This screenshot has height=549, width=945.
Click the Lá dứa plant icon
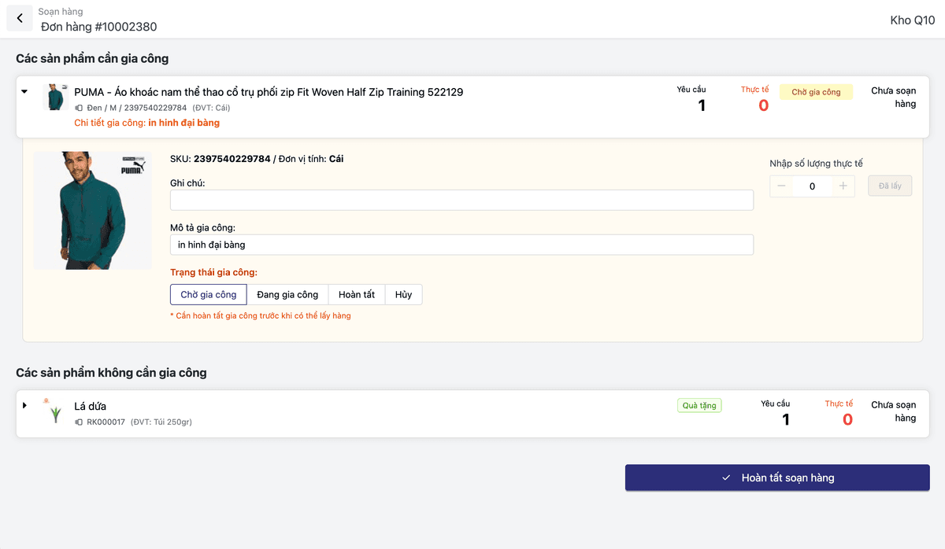(x=55, y=411)
